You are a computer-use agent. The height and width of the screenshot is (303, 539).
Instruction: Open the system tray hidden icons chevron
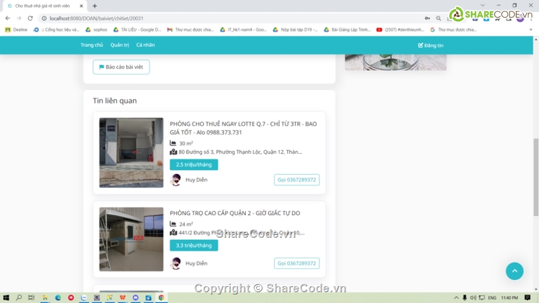[456, 297]
